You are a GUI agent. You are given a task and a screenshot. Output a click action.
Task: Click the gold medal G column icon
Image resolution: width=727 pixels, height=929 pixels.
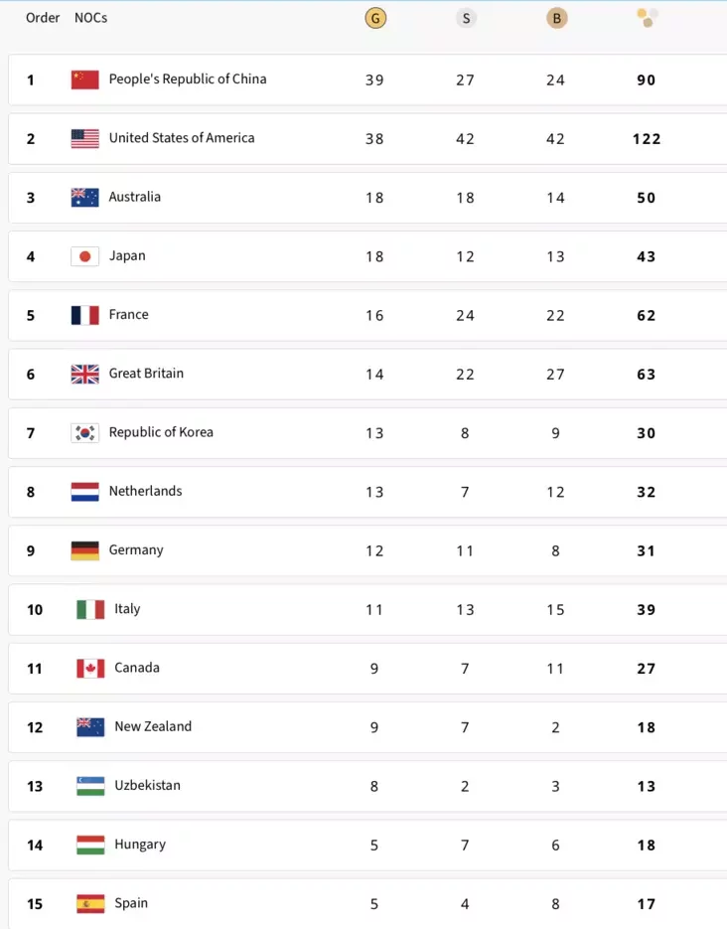tap(375, 18)
